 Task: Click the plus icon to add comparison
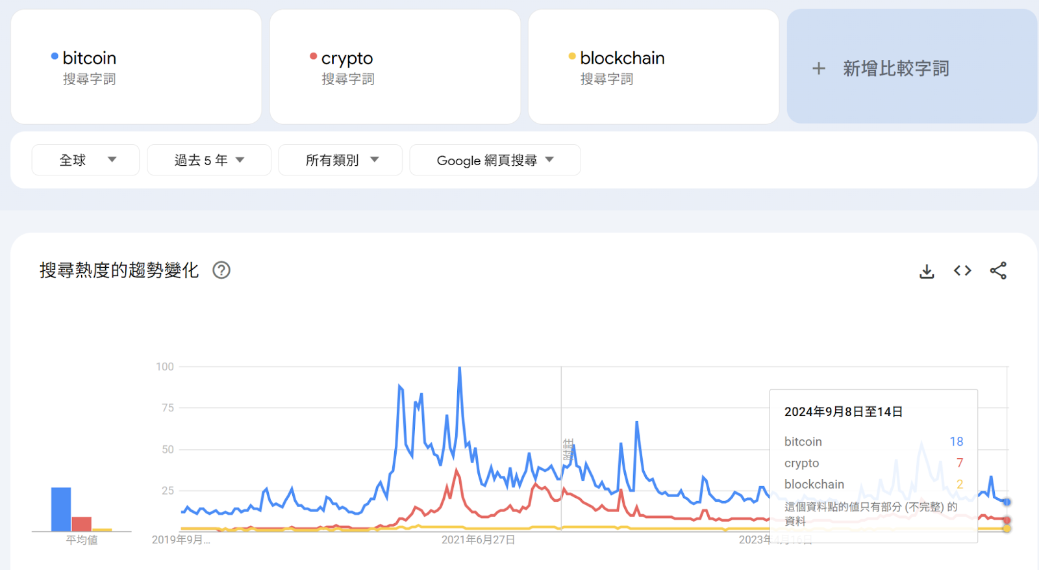(819, 68)
